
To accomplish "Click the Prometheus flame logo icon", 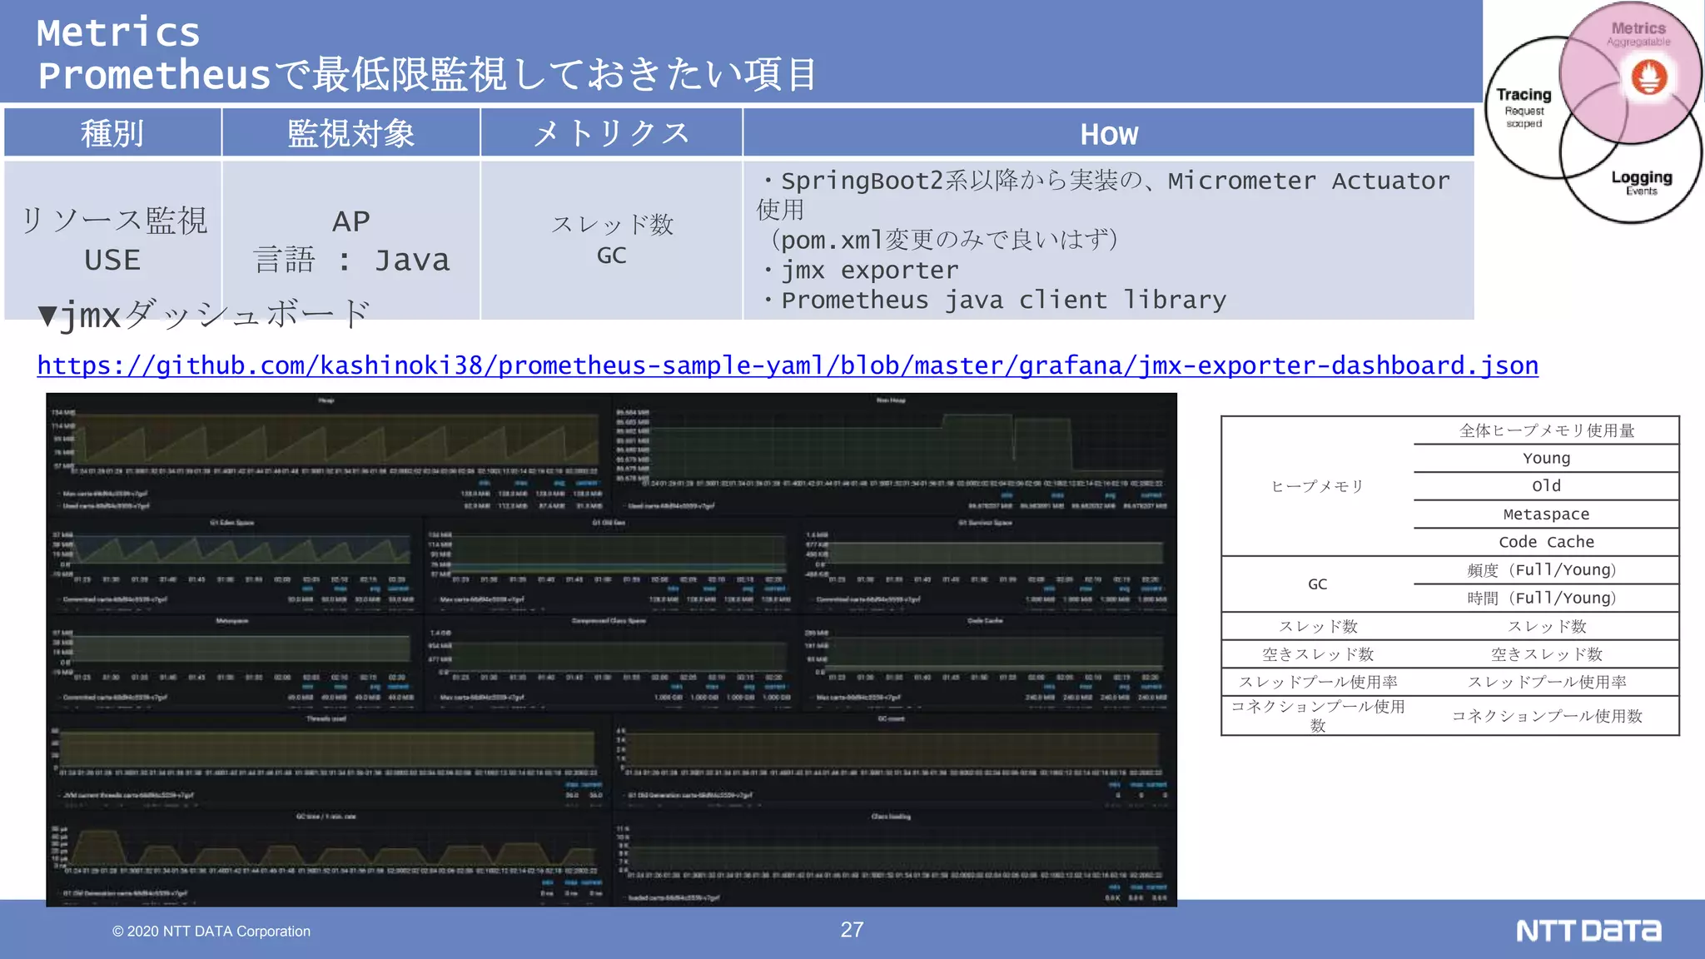I will [1649, 77].
